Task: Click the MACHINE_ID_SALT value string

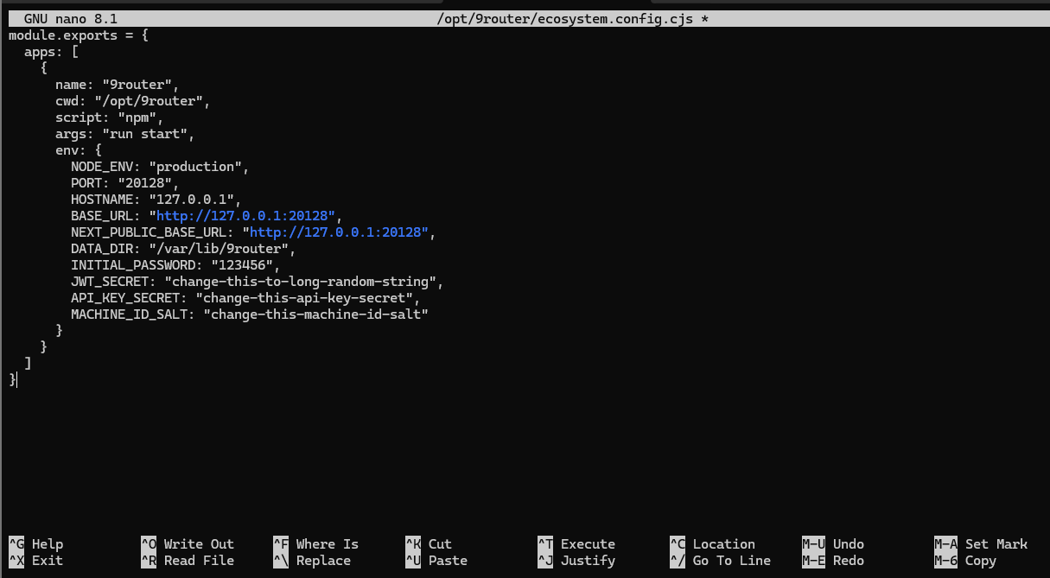Action: [316, 314]
